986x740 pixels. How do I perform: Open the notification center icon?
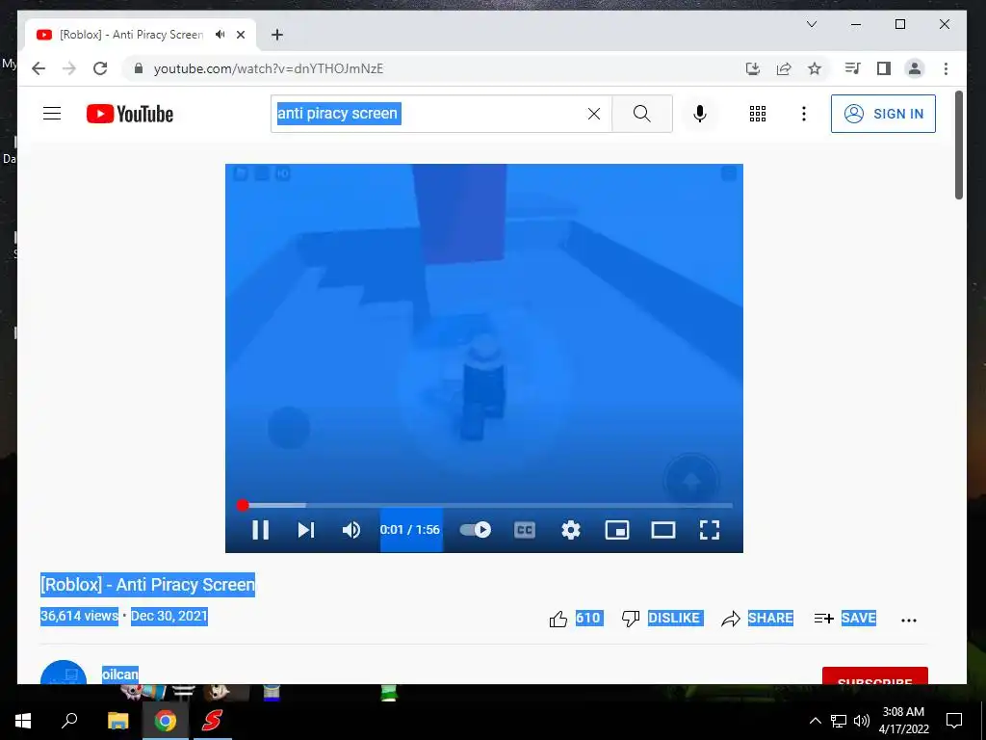pos(954,721)
